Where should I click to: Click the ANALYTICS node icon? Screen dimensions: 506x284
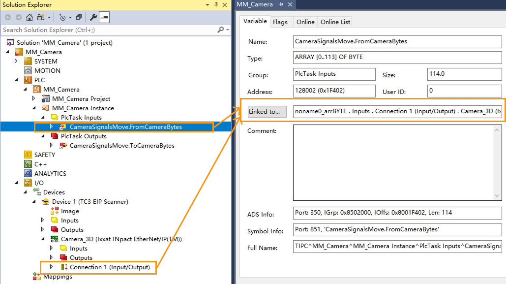tap(28, 173)
